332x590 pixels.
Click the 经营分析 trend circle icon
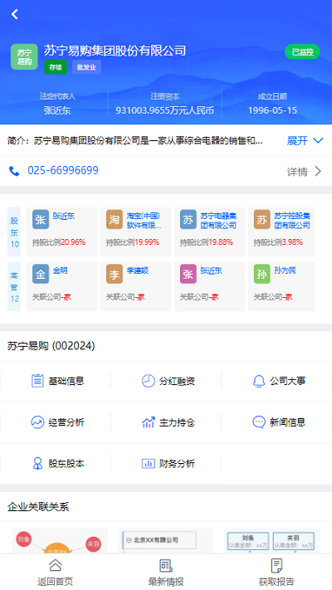37,422
